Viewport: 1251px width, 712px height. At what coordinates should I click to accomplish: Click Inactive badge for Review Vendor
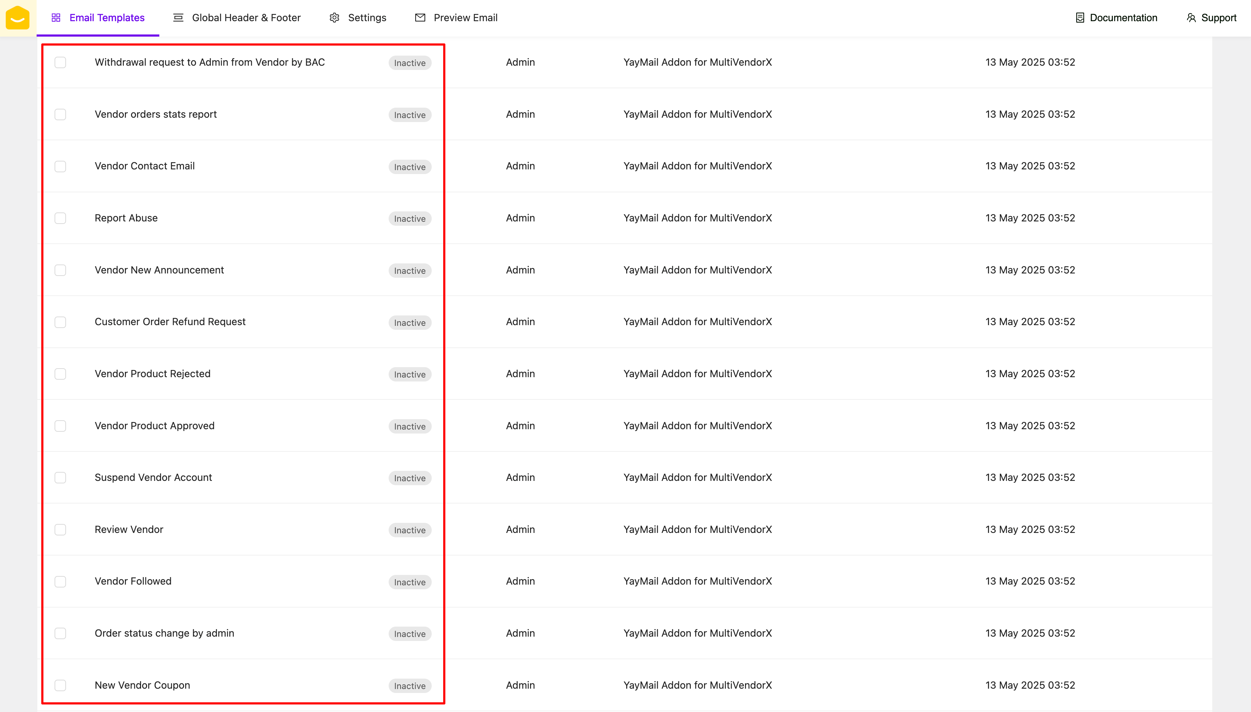[410, 530]
